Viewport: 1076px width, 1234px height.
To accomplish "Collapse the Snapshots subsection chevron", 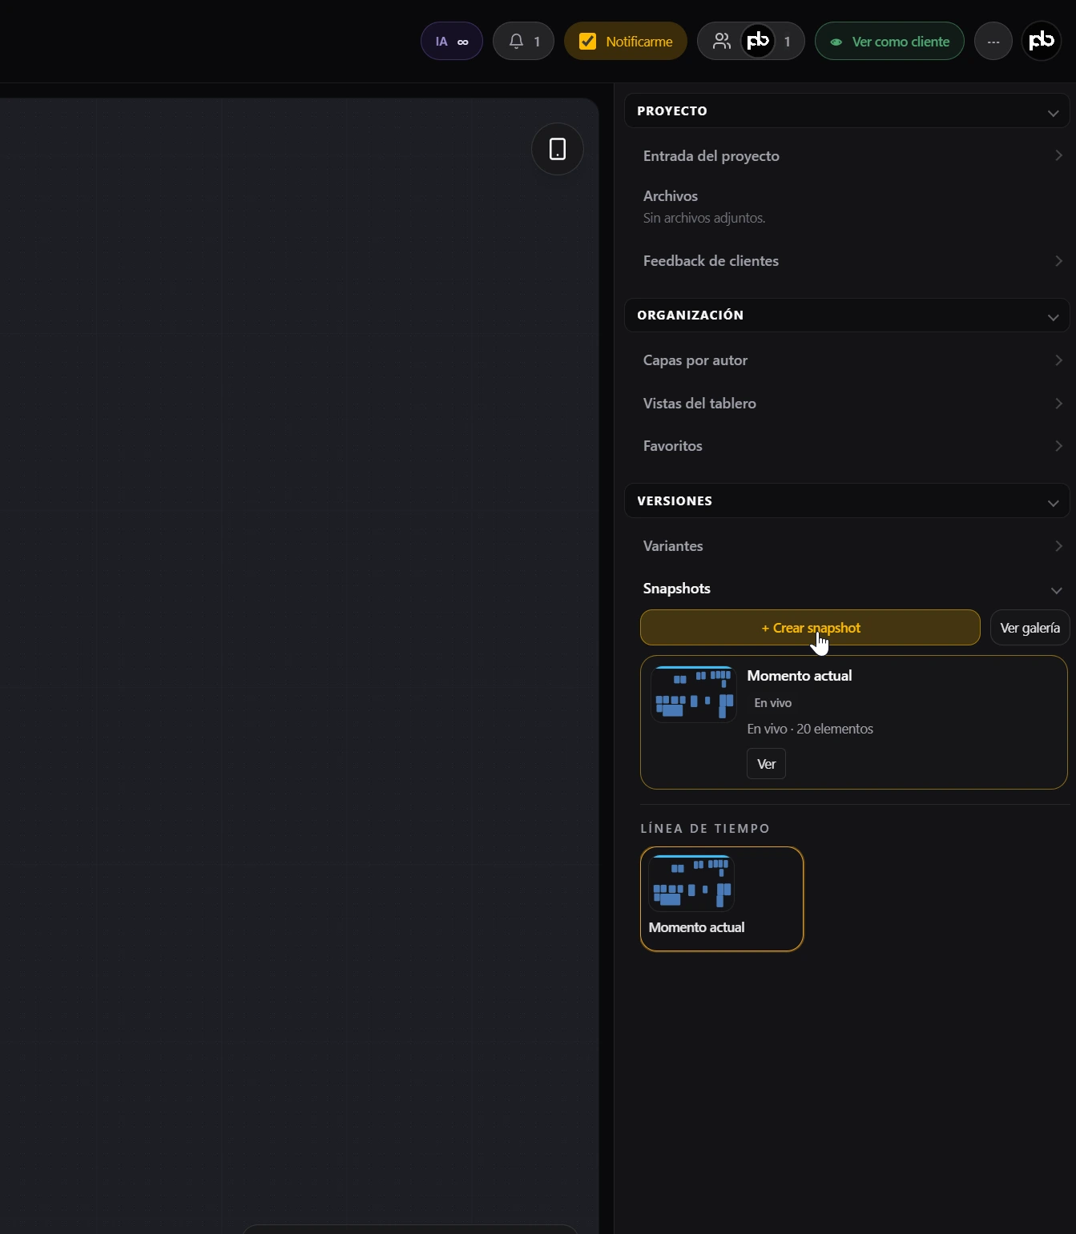I will 1057,590.
